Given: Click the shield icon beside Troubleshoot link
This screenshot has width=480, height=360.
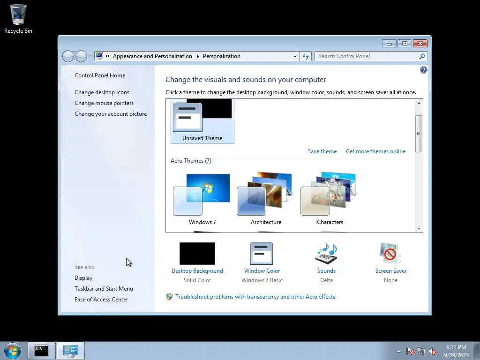Looking at the screenshot, I should [x=169, y=297].
